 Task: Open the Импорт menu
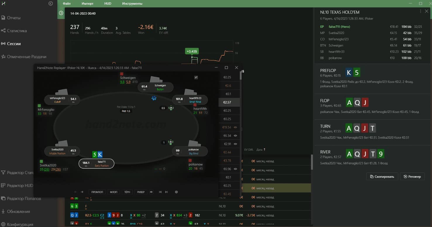coord(87,4)
